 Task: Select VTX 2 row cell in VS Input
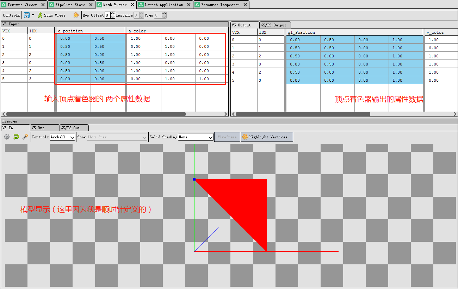(14, 55)
